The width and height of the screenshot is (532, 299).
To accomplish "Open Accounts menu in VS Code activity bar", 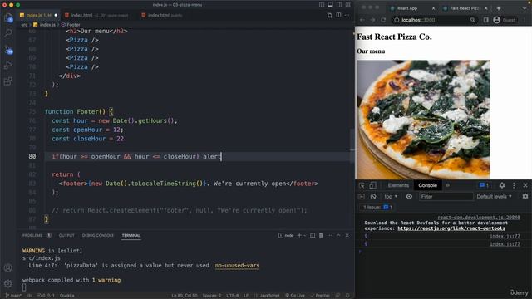I will point(8,267).
